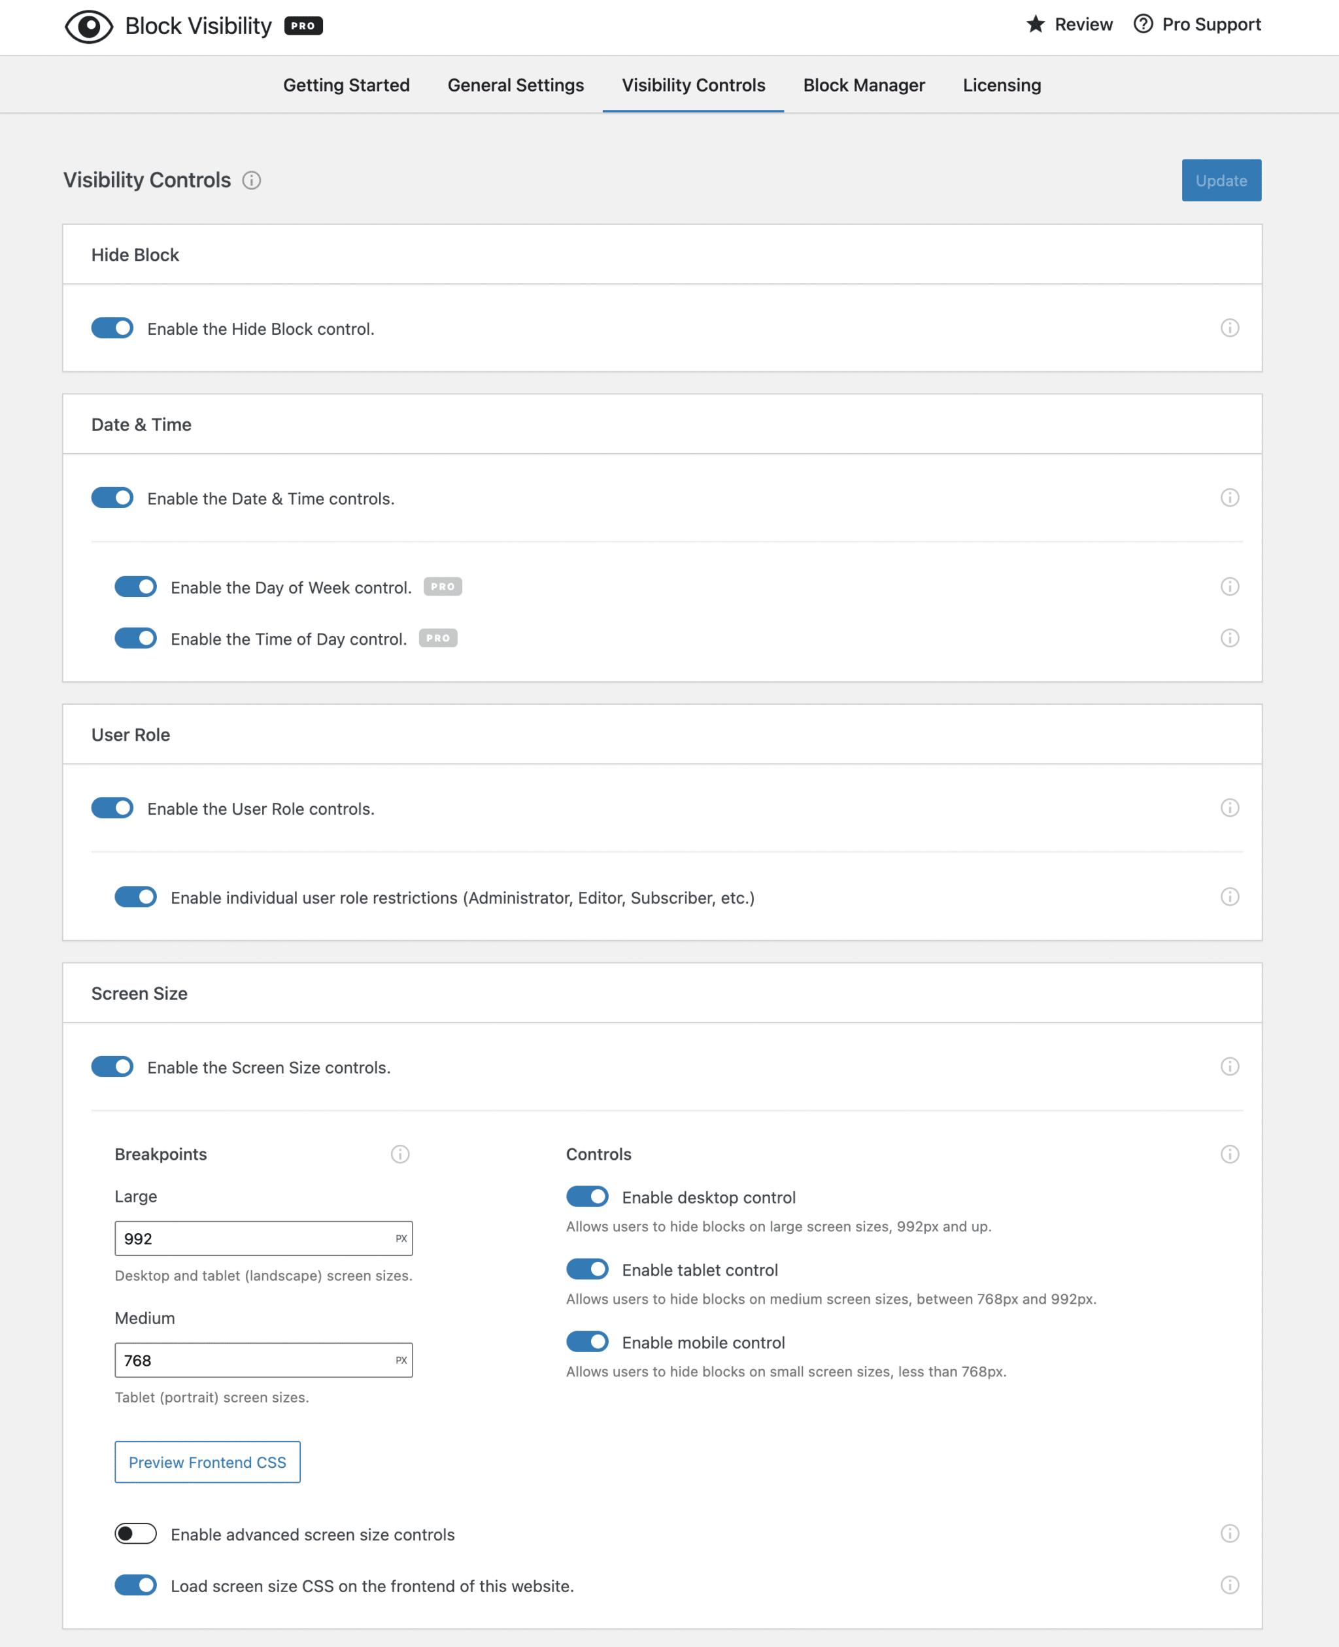
Task: Click the info icon beside Hide Block control
Action: (x=1229, y=328)
